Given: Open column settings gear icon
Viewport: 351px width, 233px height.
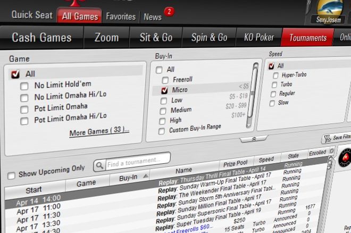Looking at the screenshot, I should coord(332,151).
